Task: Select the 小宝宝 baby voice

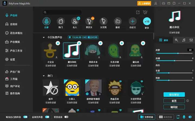Action: (x=51, y=51)
